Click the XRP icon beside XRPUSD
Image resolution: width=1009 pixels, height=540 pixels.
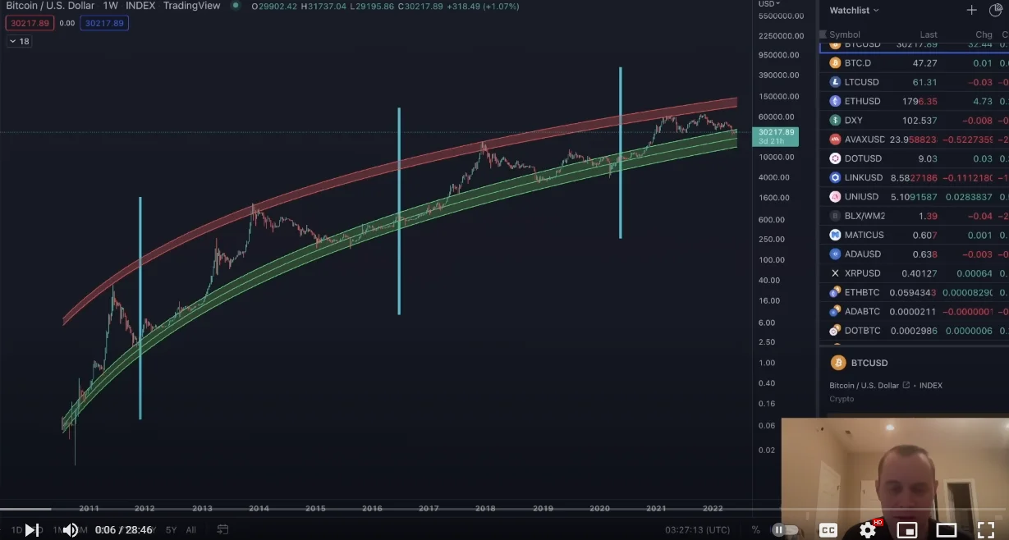point(836,273)
